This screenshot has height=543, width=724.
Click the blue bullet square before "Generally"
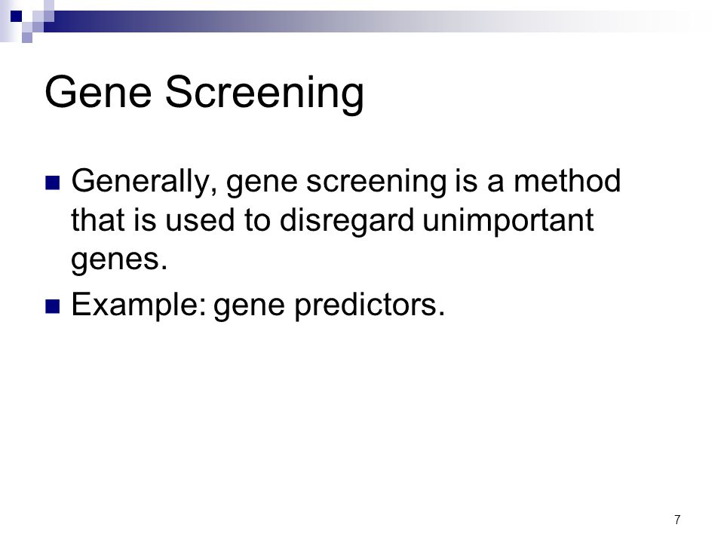pos(53,183)
